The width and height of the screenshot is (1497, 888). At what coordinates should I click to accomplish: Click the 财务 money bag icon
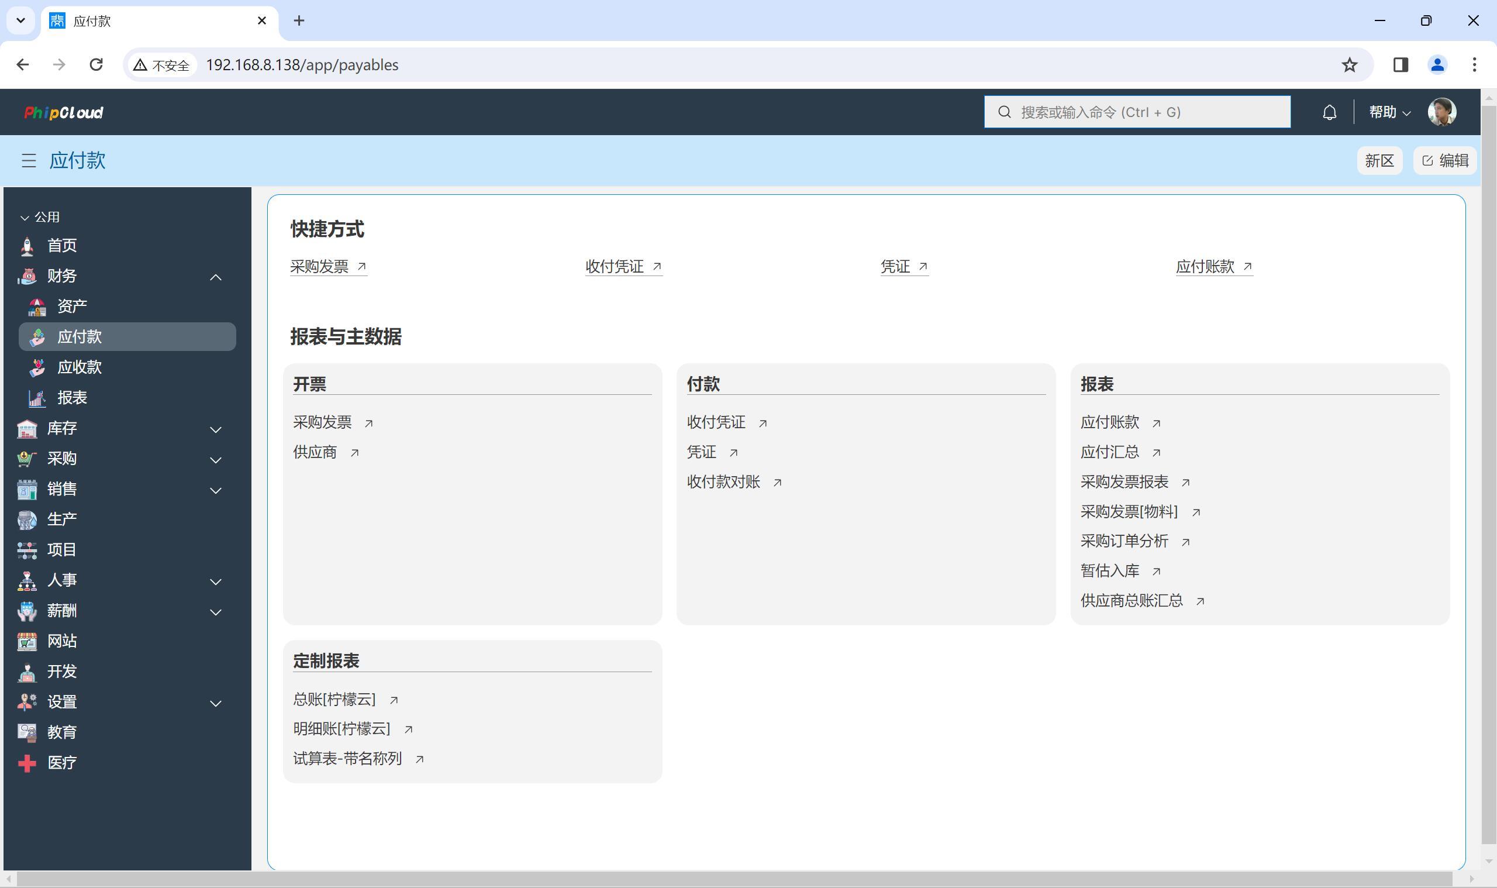tap(27, 276)
